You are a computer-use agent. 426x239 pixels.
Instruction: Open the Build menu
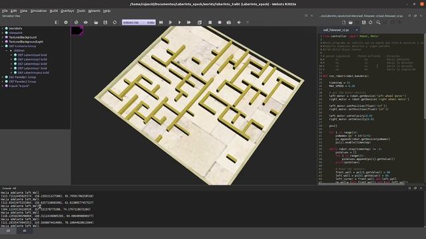click(53, 11)
